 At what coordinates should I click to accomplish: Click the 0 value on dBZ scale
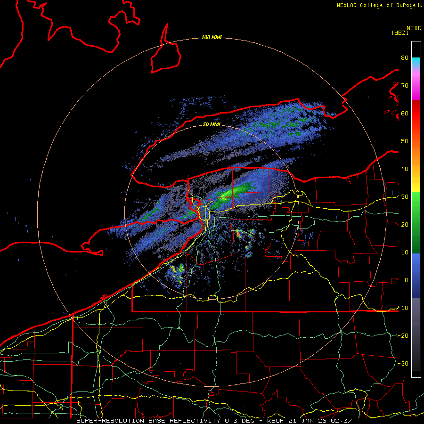[407, 280]
